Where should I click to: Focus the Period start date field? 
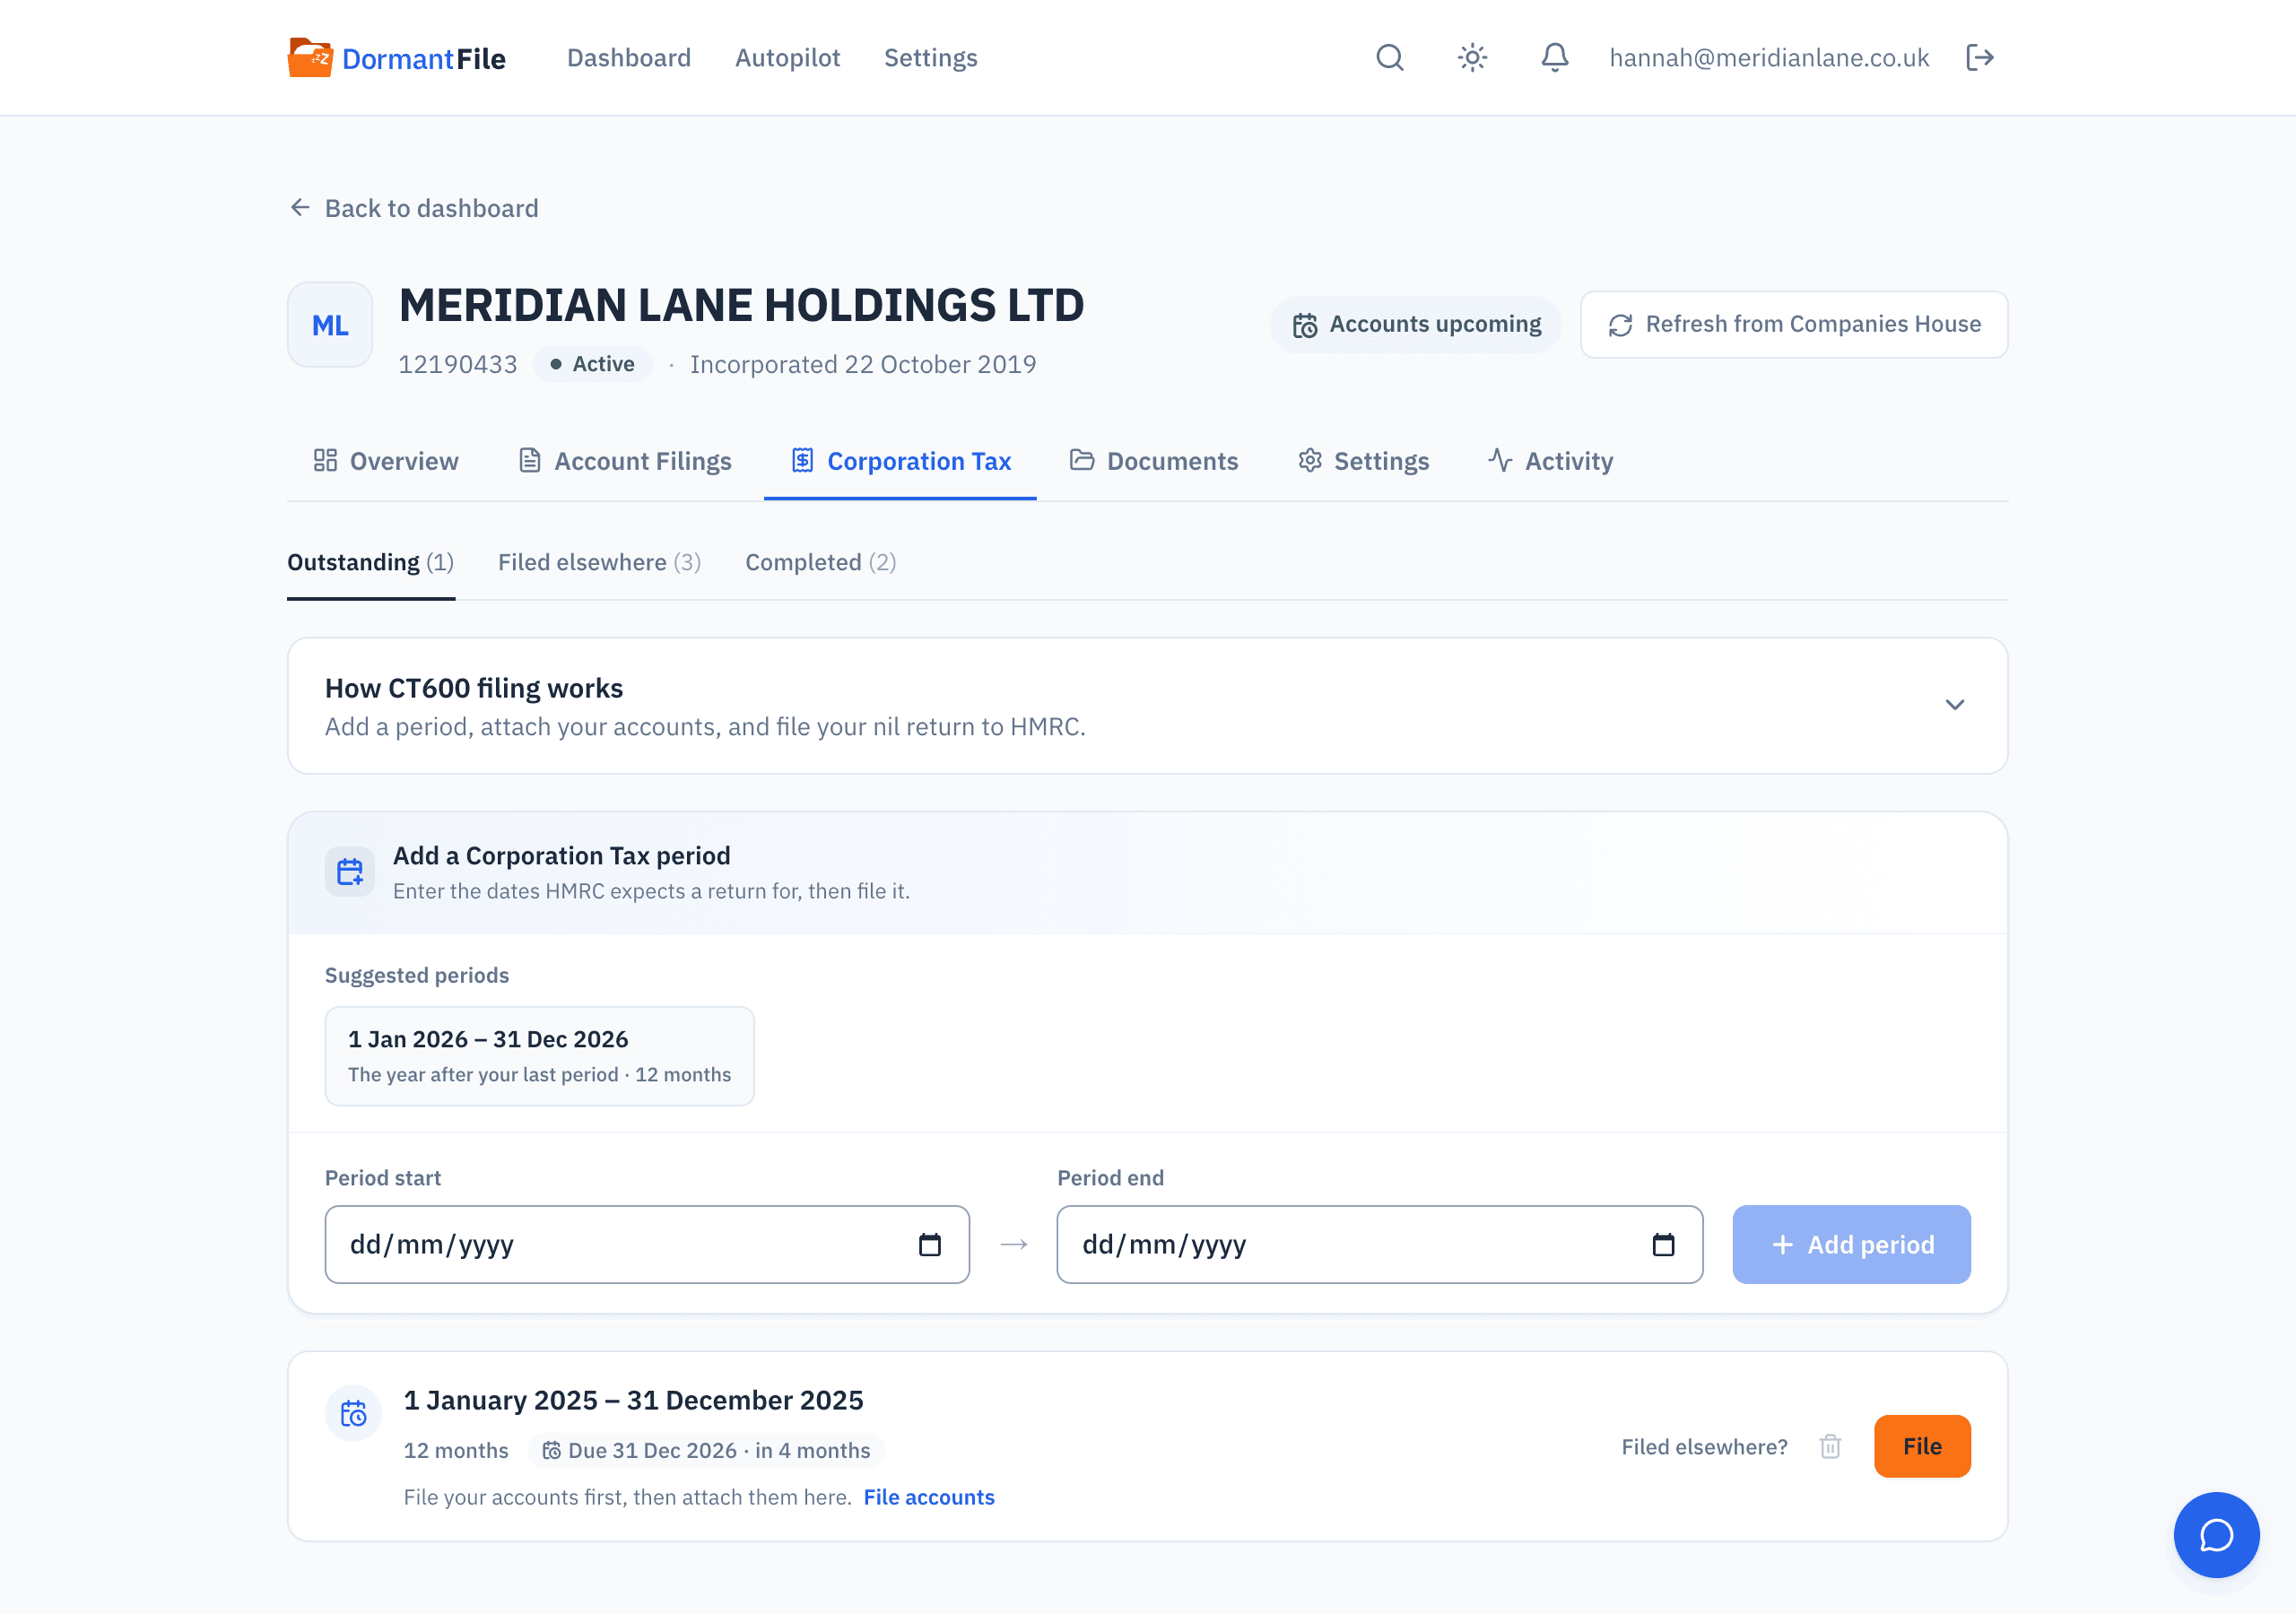647,1244
